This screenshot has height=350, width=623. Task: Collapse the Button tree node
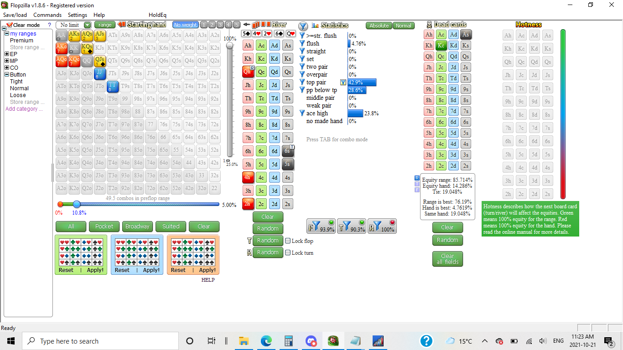click(7, 75)
